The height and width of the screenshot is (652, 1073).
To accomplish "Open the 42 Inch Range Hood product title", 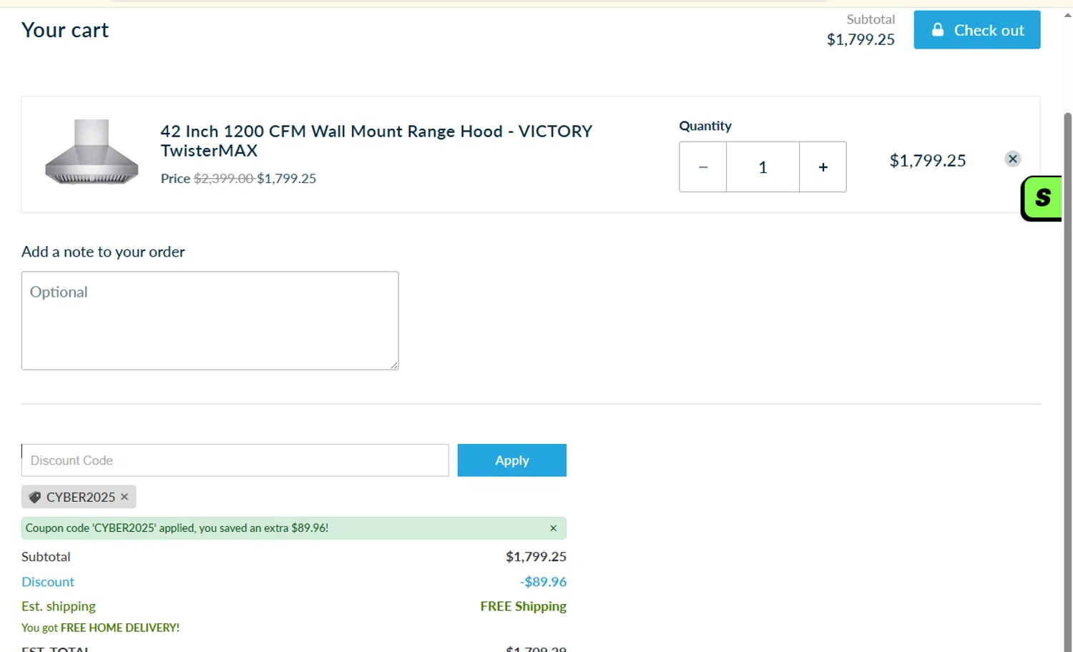I will (376, 141).
